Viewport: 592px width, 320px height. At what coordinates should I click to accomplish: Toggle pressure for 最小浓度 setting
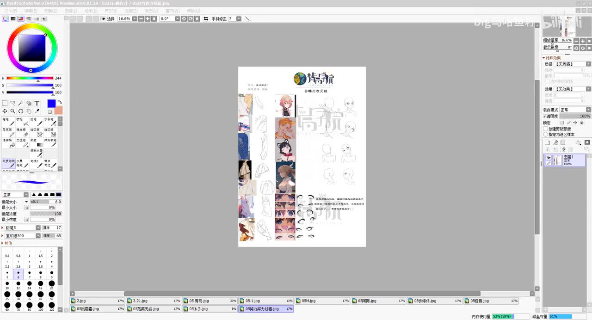click(26, 220)
